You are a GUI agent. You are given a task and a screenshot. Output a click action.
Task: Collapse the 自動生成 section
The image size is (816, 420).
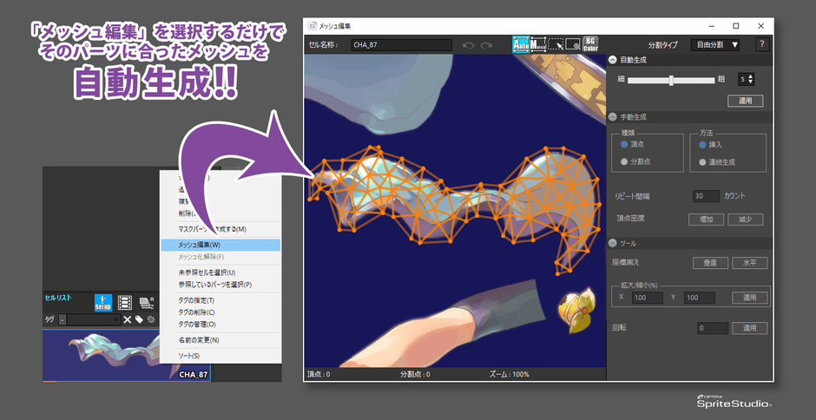click(x=613, y=61)
